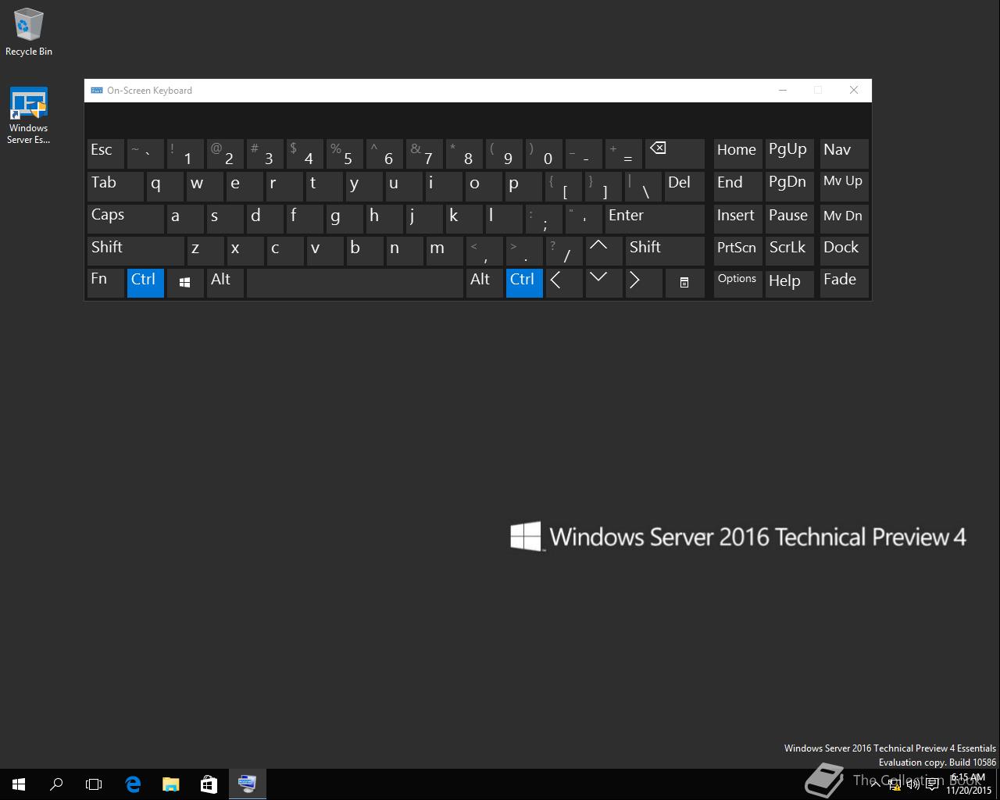Click the letter q key

[165, 186]
